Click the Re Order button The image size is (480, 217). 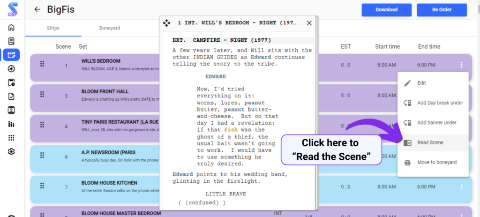pos(442,10)
